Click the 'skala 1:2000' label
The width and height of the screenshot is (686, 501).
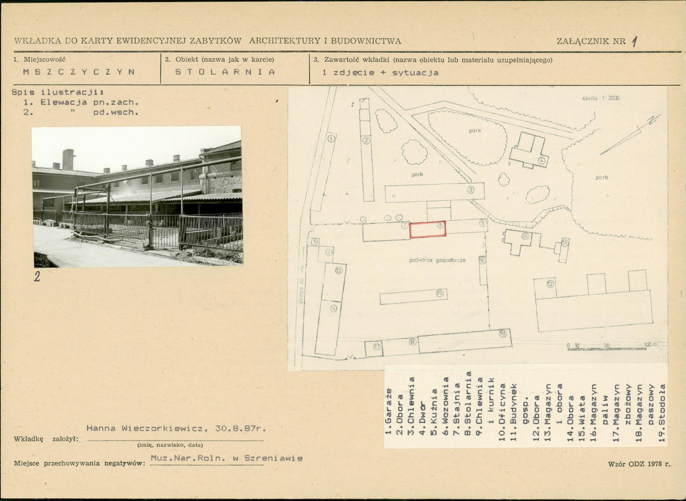pos(601,98)
